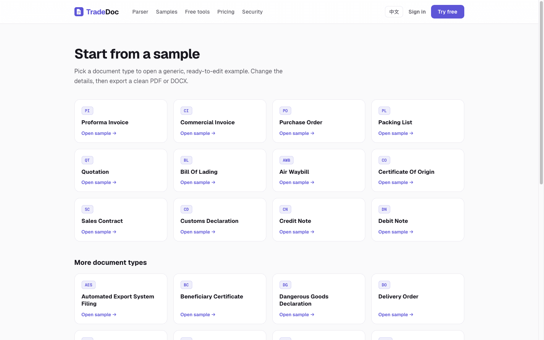Go to Samples in the navigation bar

click(x=167, y=12)
